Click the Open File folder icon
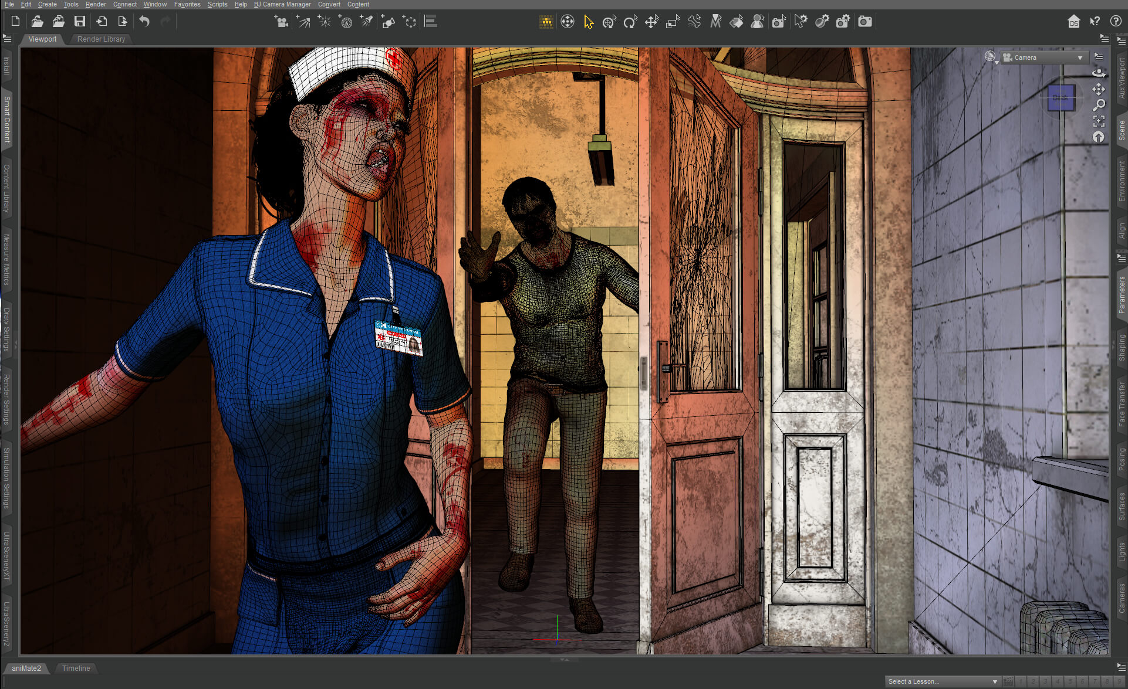 pos(37,22)
